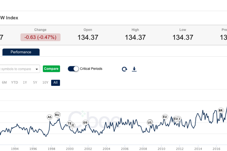Select the YTD time range
227x151 pixels.
point(14,83)
